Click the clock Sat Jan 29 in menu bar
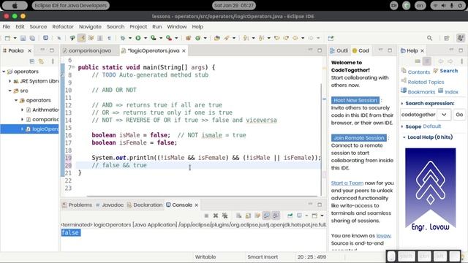The image size is (468, 263). pyautogui.click(x=234, y=5)
